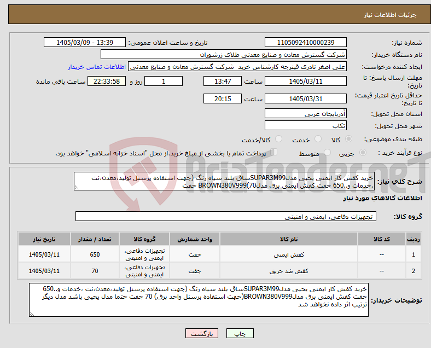Click the delivery city field تکاب
This screenshot has height=348, width=431.
pos(305,126)
